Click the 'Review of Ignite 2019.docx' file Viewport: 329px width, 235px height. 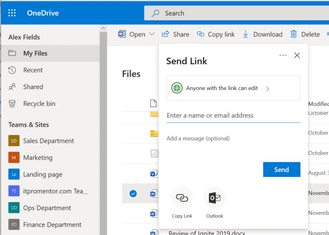207,233
